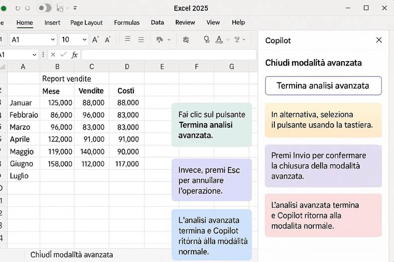Expand the arrow beside the sum and sort icon
Screen dimensions: 394x262
click(244, 40)
